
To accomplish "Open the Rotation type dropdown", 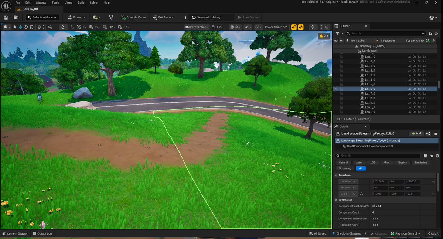I will click(x=348, y=188).
